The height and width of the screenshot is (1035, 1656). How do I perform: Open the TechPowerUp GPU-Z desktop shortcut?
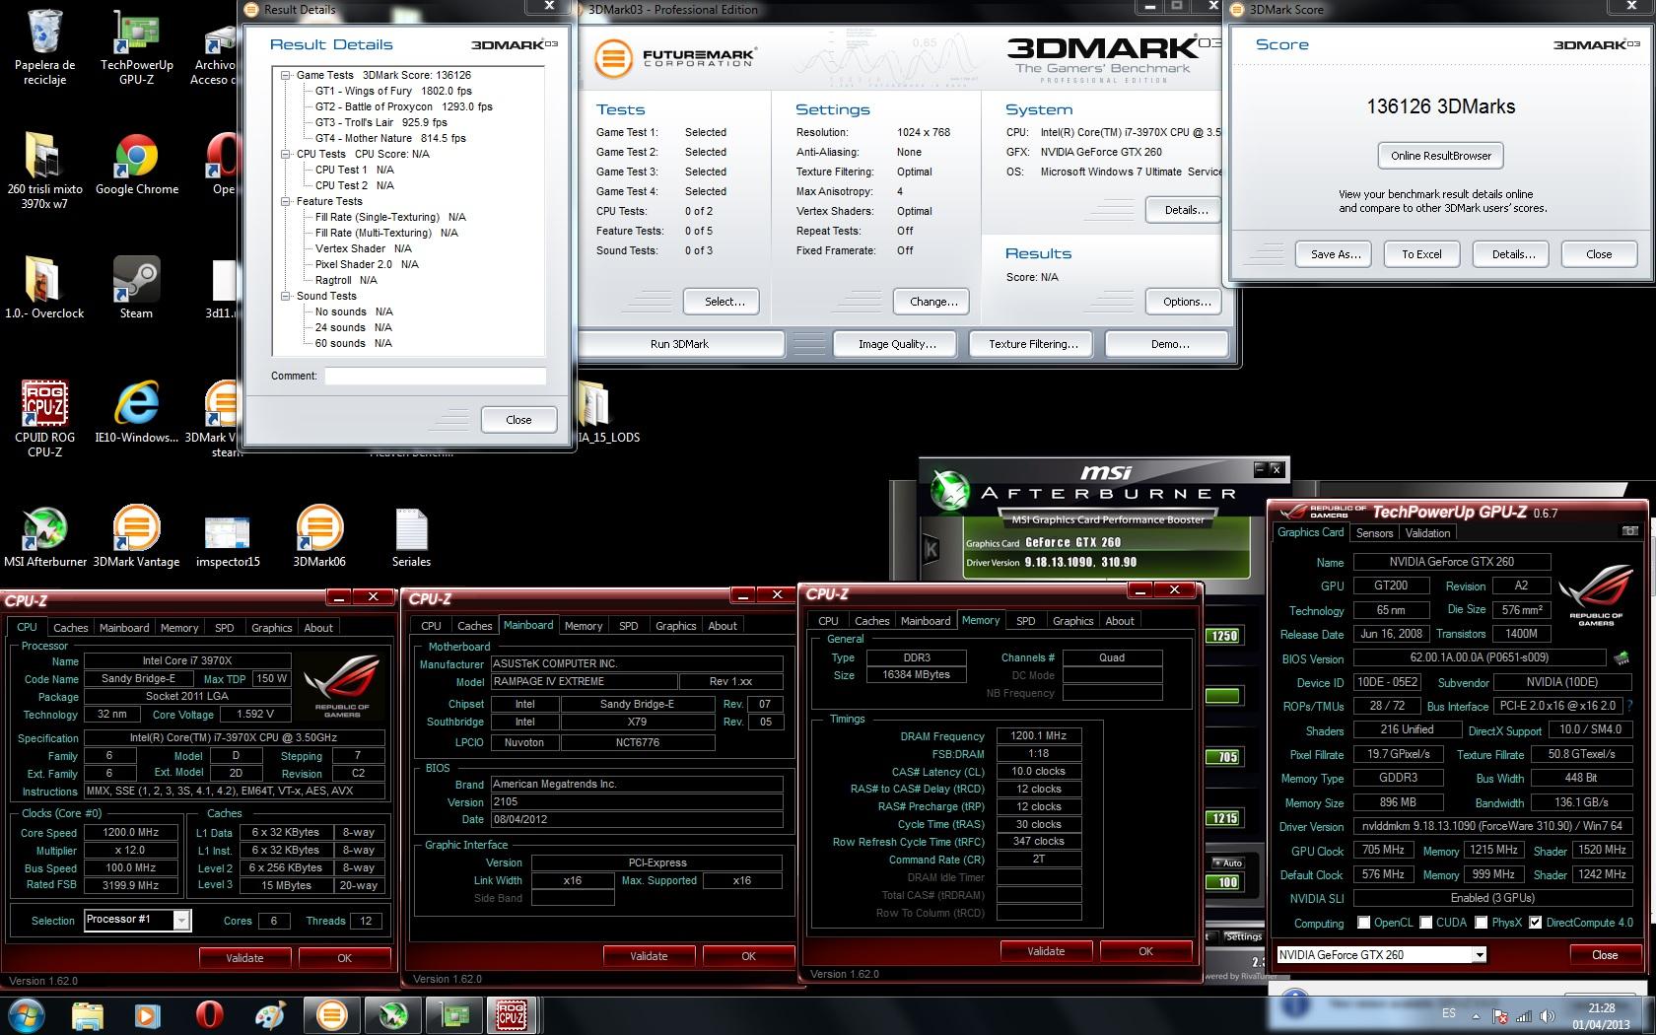click(136, 46)
